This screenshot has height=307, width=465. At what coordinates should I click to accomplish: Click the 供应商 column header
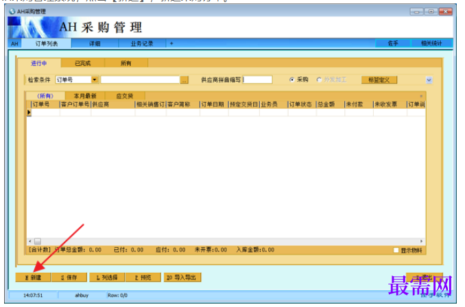click(113, 104)
